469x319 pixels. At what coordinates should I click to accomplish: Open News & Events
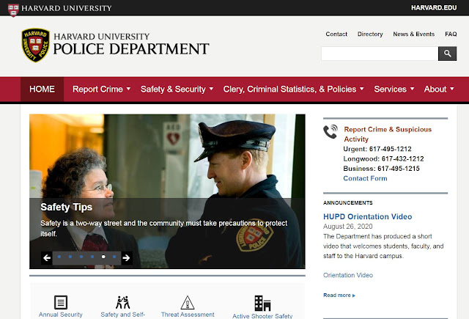(x=413, y=34)
